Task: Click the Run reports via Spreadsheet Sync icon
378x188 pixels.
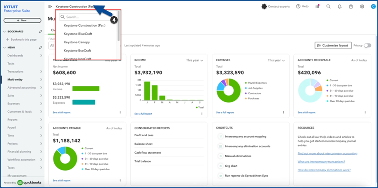Action: click(220, 176)
